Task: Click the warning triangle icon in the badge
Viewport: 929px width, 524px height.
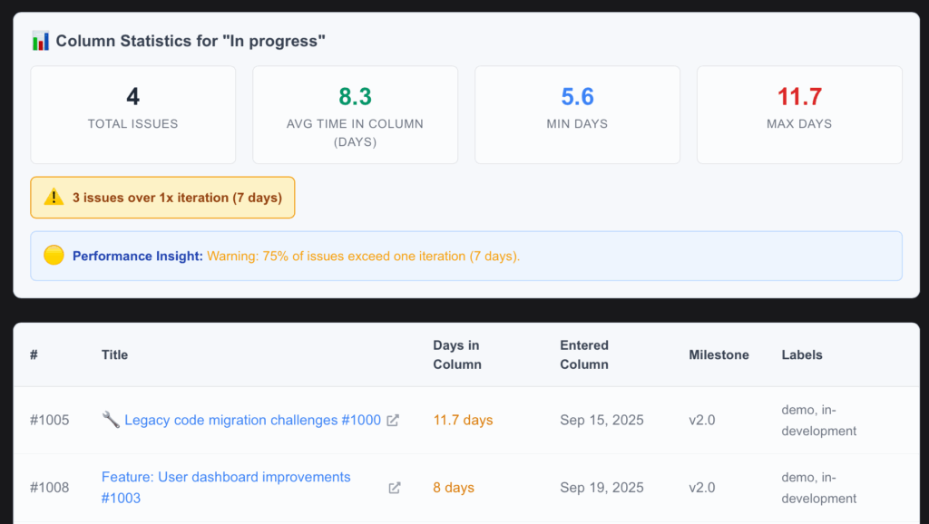Action: pos(54,197)
